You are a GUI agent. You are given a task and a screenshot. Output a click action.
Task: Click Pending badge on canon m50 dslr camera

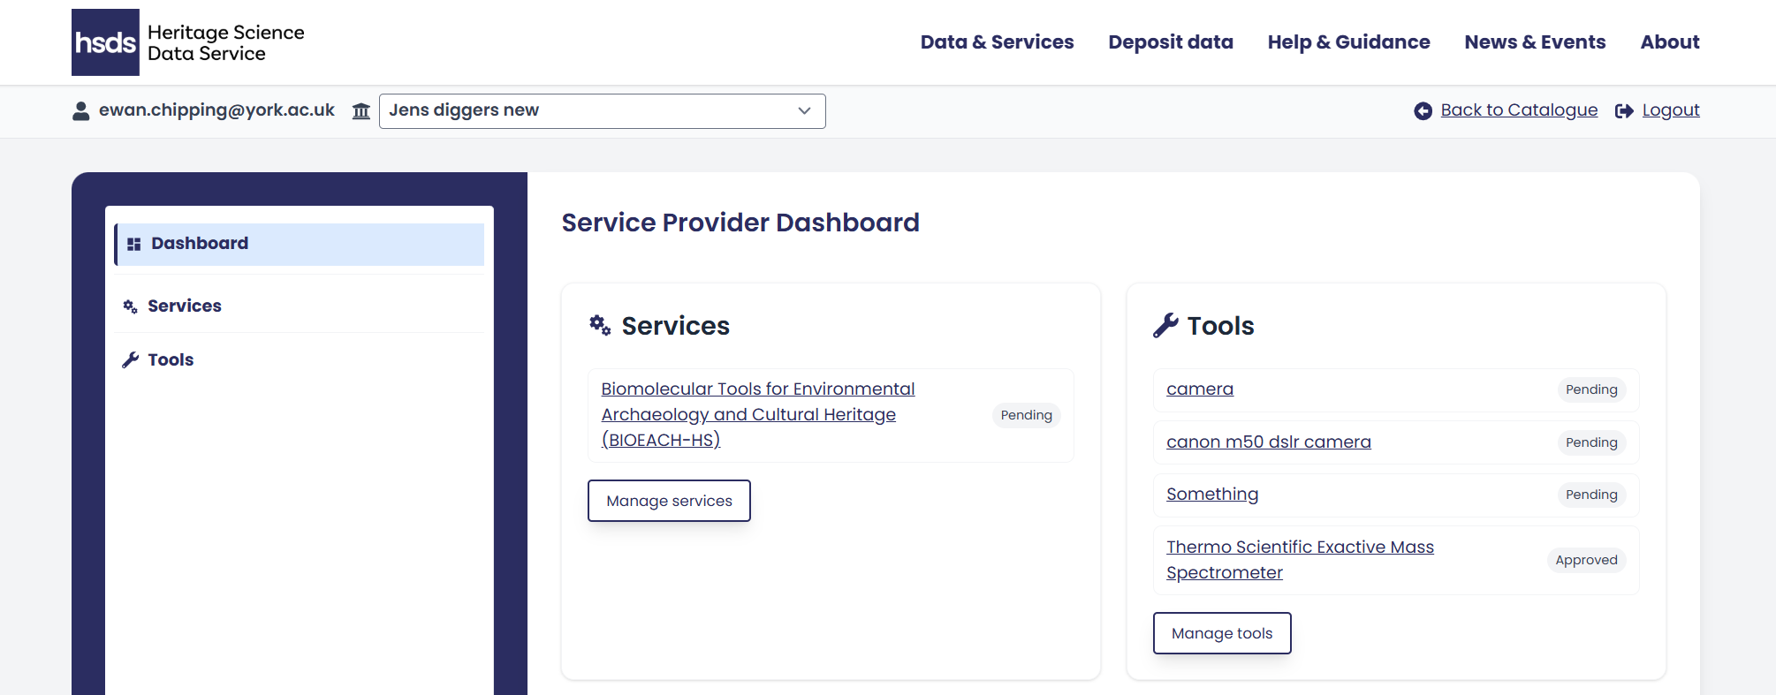[1591, 442]
